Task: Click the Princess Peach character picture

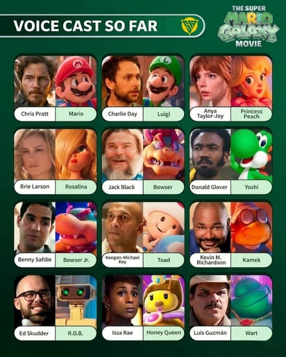Action: (x=251, y=82)
